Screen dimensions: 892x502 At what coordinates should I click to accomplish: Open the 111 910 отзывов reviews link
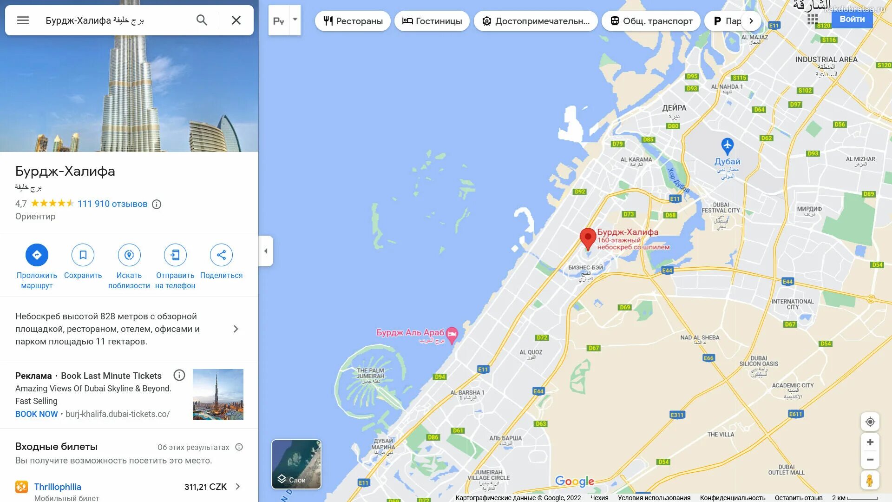(112, 204)
